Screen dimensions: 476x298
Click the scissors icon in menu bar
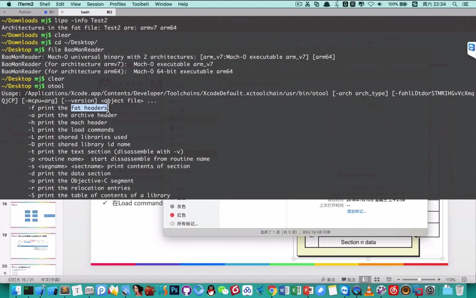[308, 4]
